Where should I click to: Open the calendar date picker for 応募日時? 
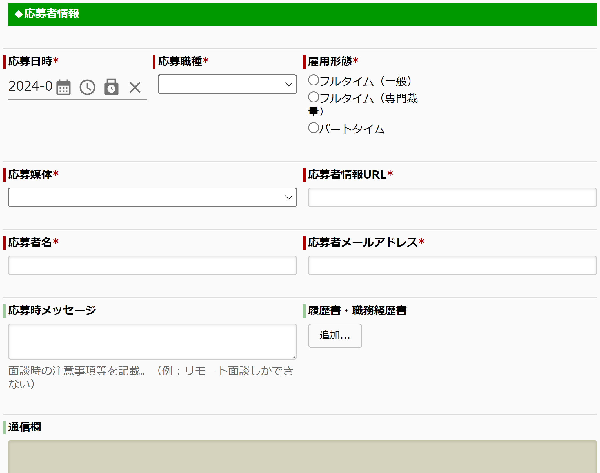(64, 87)
